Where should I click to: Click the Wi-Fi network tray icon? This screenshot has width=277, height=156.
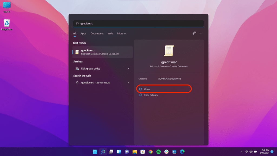pos(247,152)
